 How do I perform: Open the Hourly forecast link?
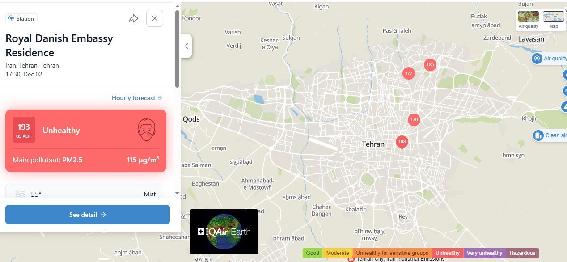point(136,98)
